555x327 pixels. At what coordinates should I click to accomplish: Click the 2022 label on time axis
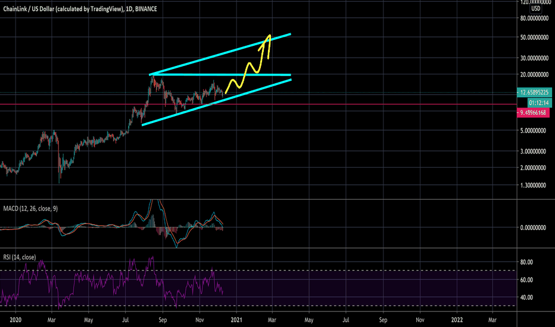tap(457, 320)
